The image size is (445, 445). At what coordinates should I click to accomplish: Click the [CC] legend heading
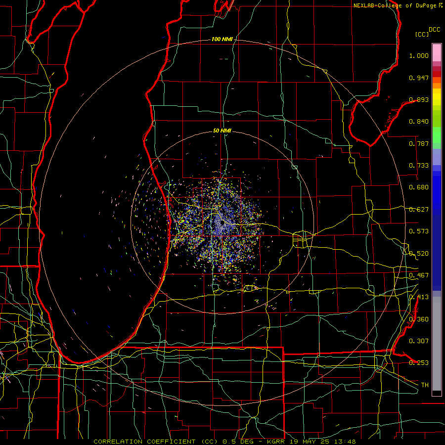[422, 34]
